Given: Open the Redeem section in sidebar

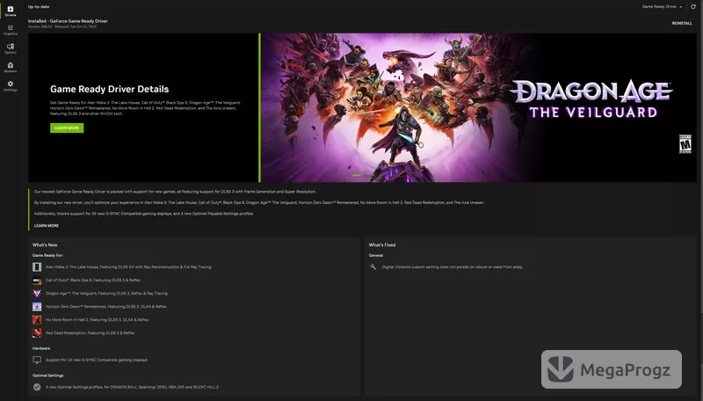Looking at the screenshot, I should pyautogui.click(x=11, y=68).
